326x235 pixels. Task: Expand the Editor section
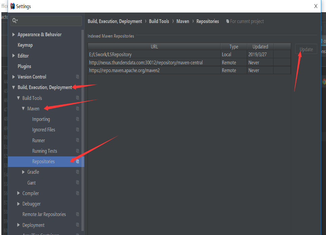point(14,56)
